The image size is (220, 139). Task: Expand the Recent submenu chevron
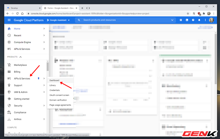pos(44,35)
